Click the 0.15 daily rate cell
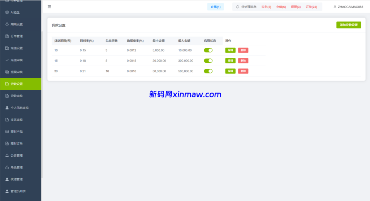Image resolution: width=370 pixels, height=201 pixels. pos(83,50)
